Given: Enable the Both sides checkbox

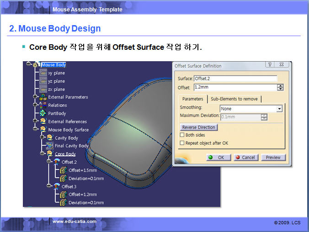Looking at the screenshot, I should click(182, 135).
